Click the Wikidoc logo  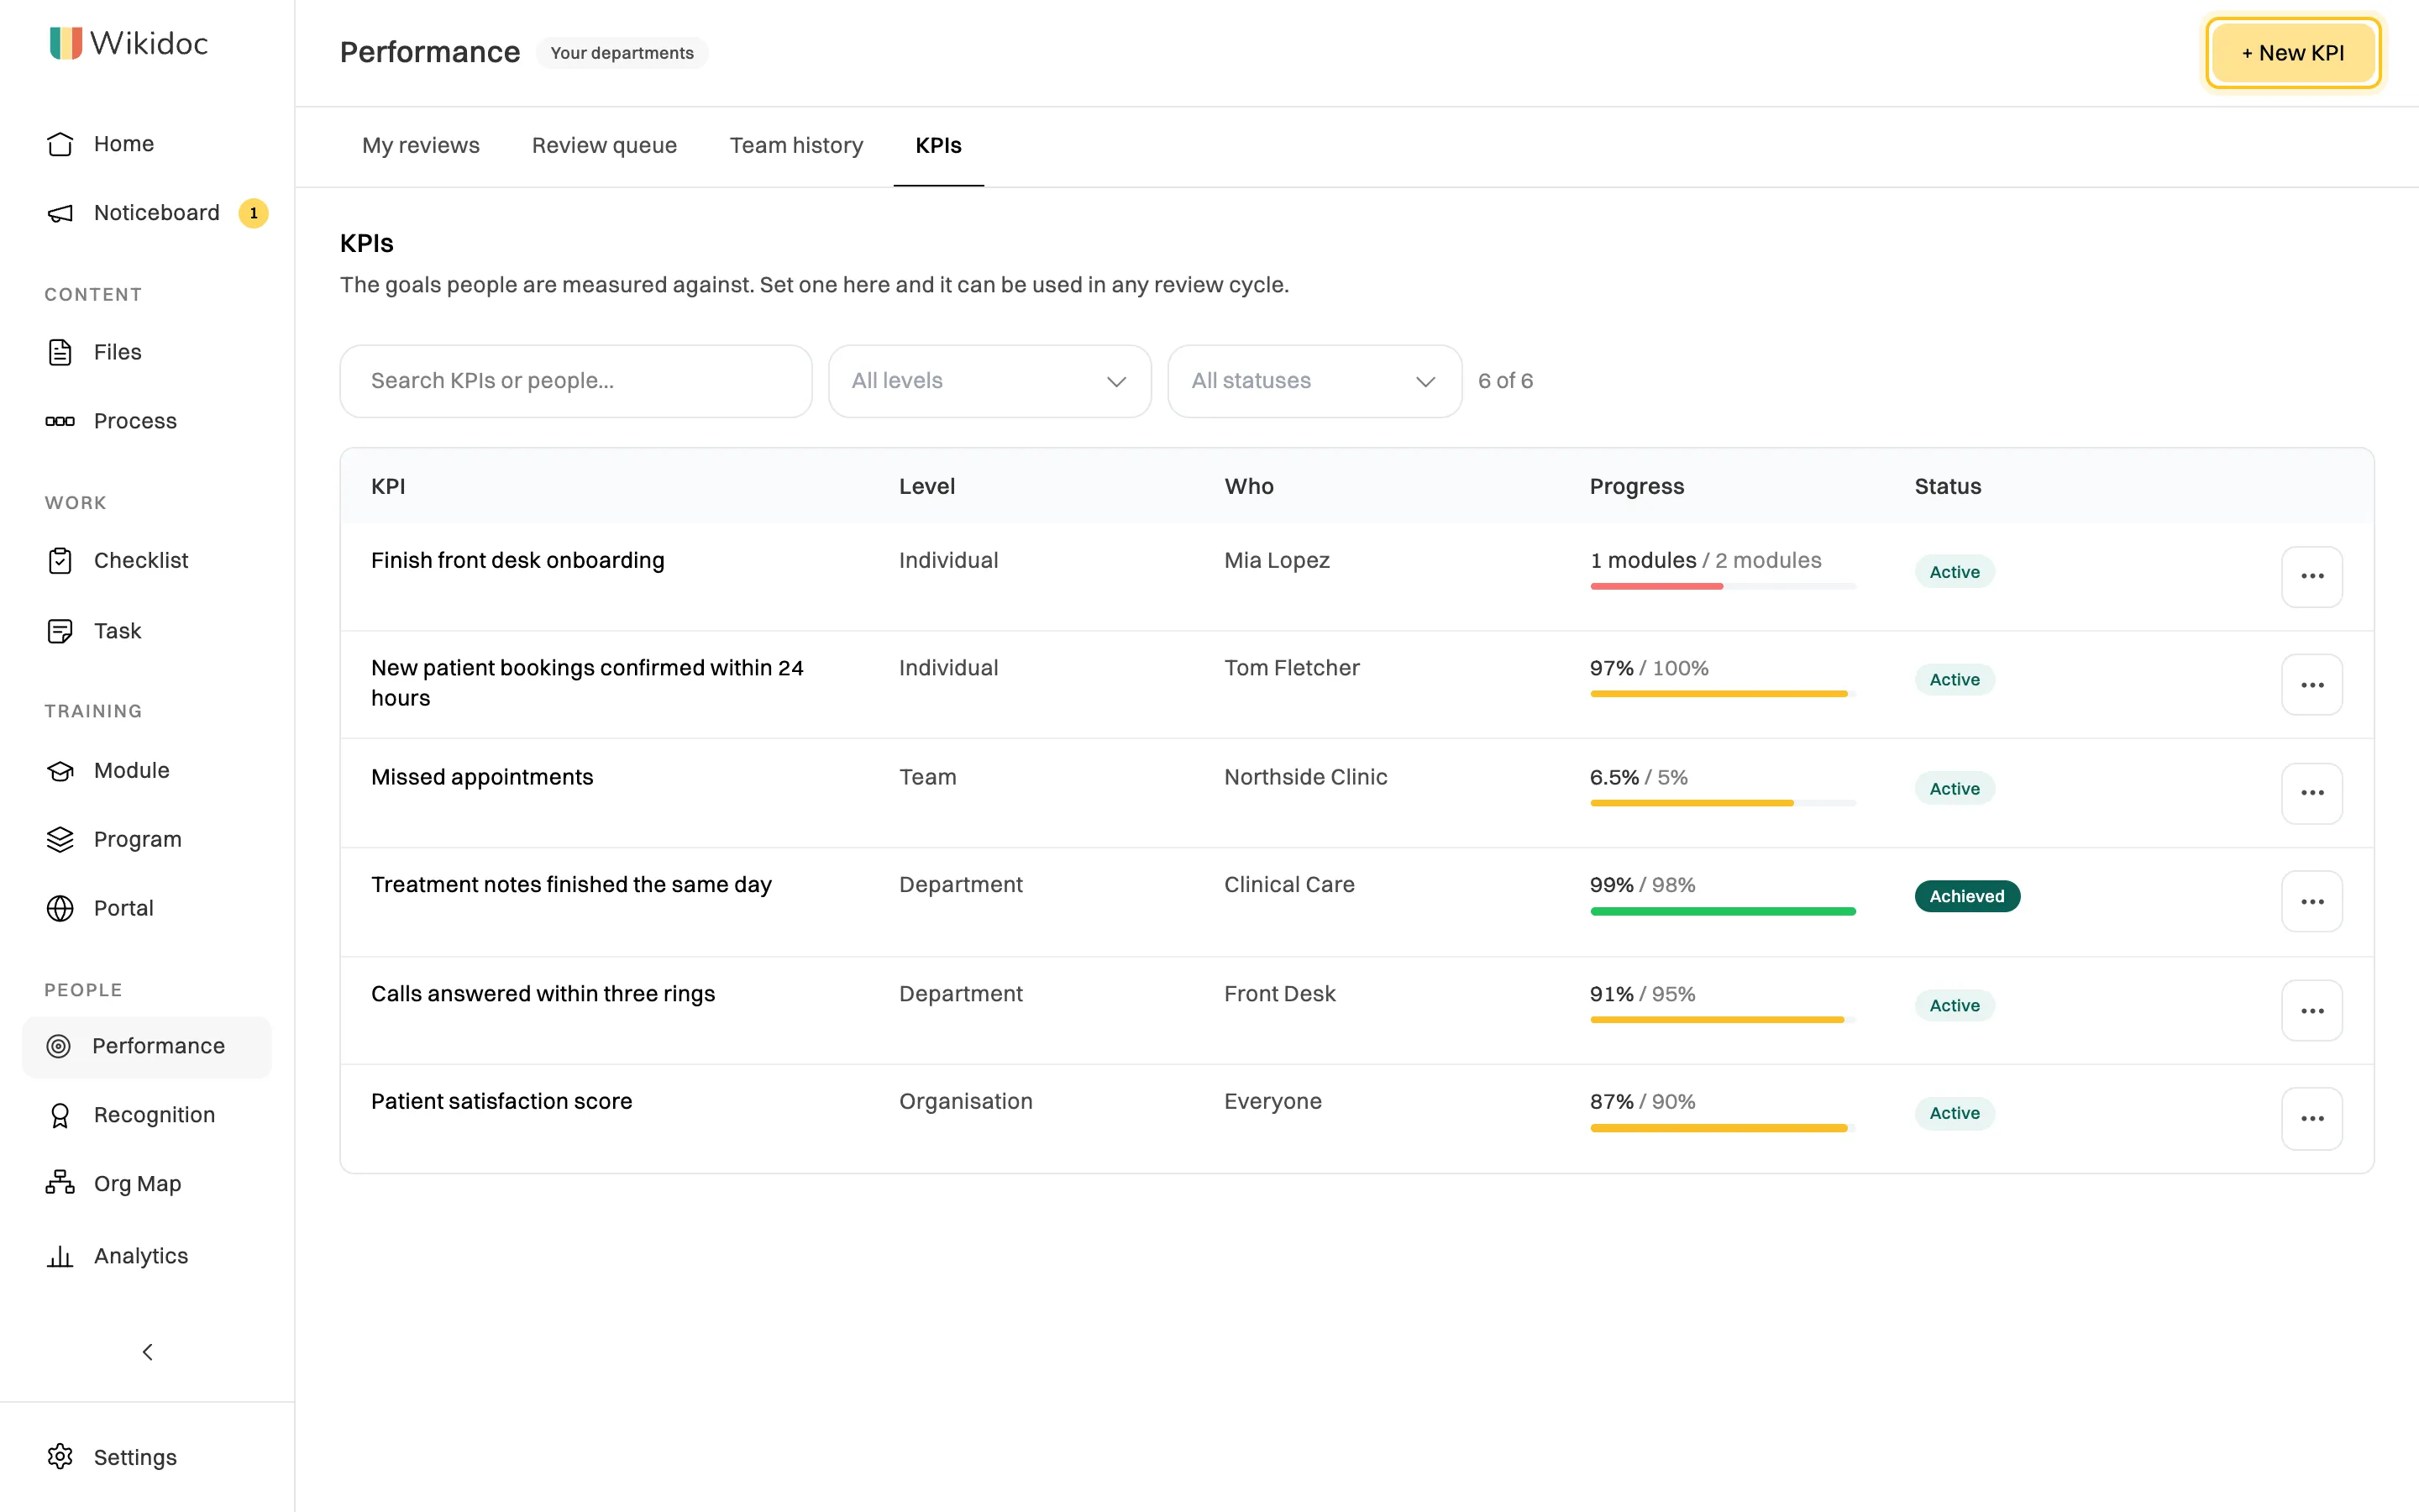click(x=129, y=43)
